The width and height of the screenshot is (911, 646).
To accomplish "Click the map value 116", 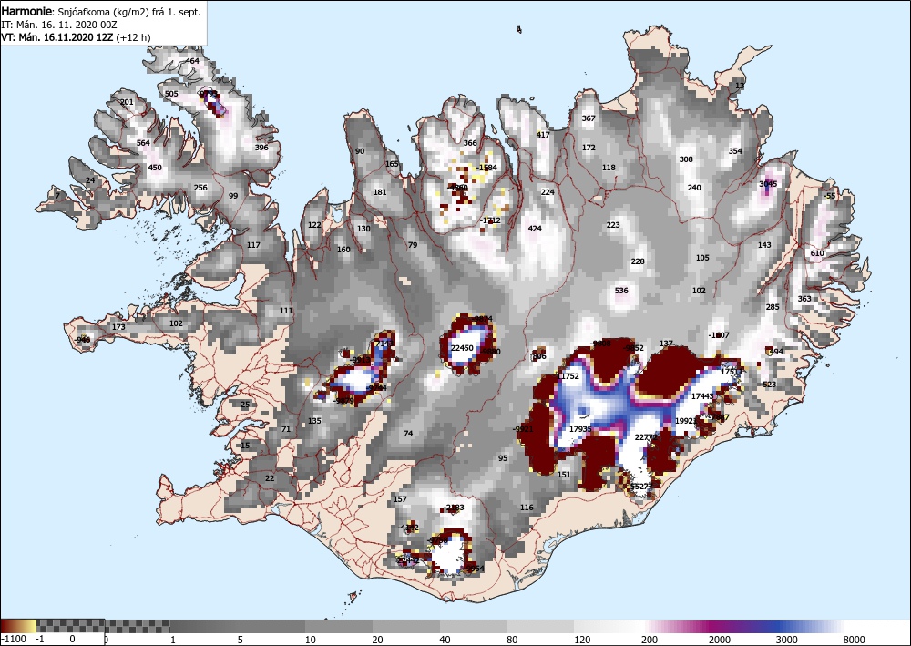I will click(x=527, y=508).
